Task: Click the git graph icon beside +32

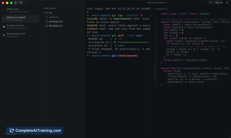Action: (210, 3)
